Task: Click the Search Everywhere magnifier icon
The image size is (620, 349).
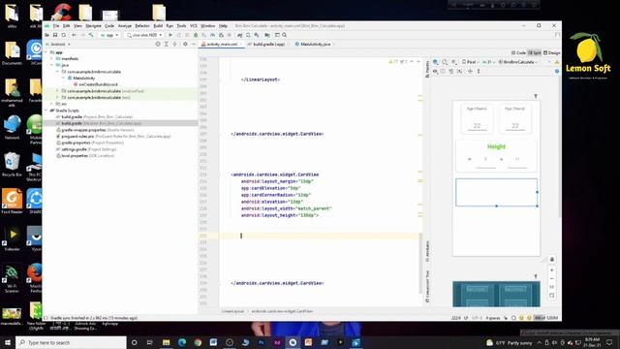Action: click(x=285, y=35)
